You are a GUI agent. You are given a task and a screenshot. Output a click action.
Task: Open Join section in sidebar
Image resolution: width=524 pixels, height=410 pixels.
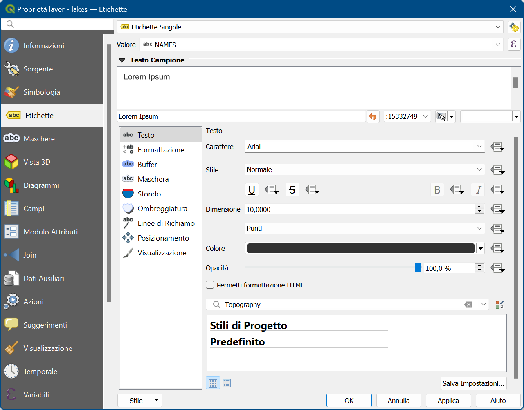coord(52,255)
